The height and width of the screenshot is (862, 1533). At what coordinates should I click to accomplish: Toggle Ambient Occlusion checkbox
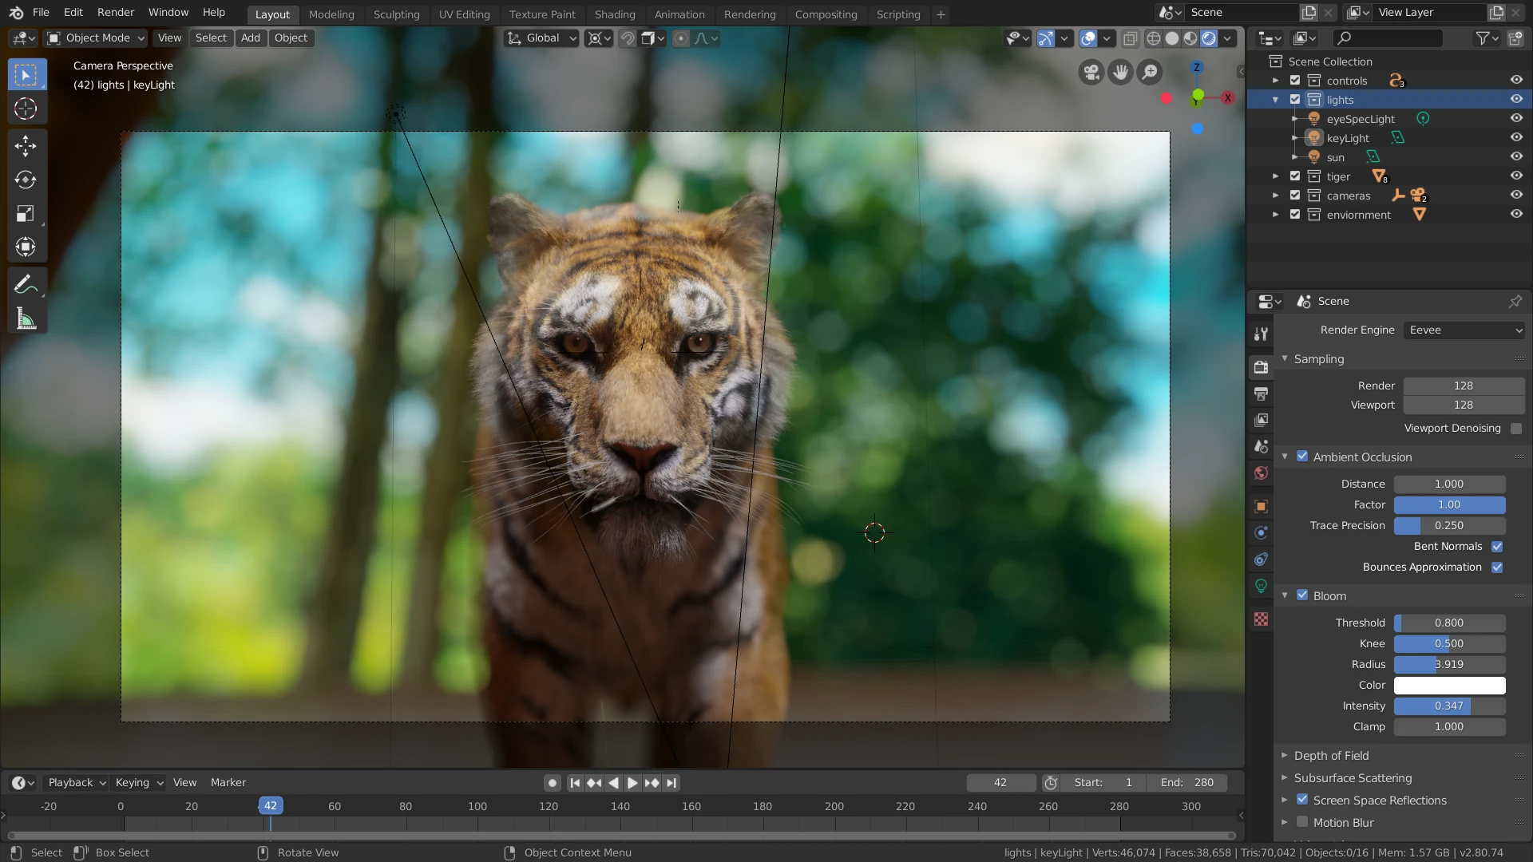[x=1302, y=457]
